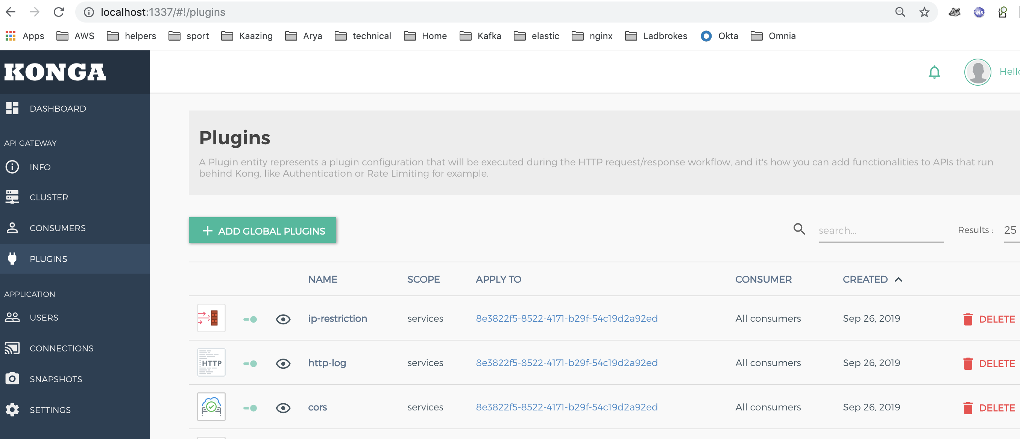Click the Snapshots camera icon
The width and height of the screenshot is (1020, 439).
coord(12,378)
